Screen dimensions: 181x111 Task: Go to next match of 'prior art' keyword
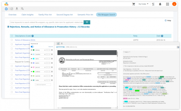coord(49,67)
